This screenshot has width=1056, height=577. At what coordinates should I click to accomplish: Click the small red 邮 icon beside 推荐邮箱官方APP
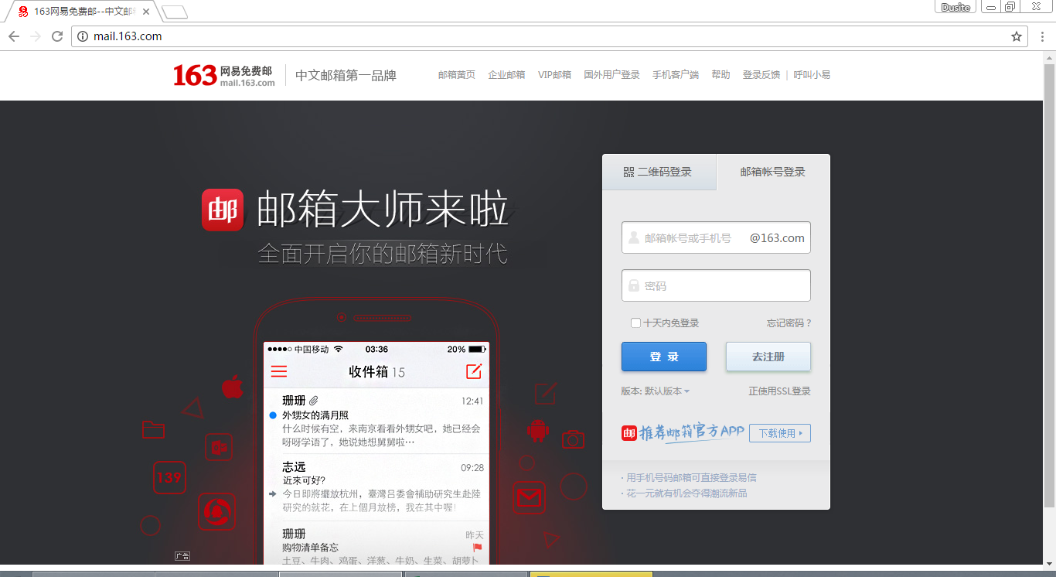coord(628,433)
